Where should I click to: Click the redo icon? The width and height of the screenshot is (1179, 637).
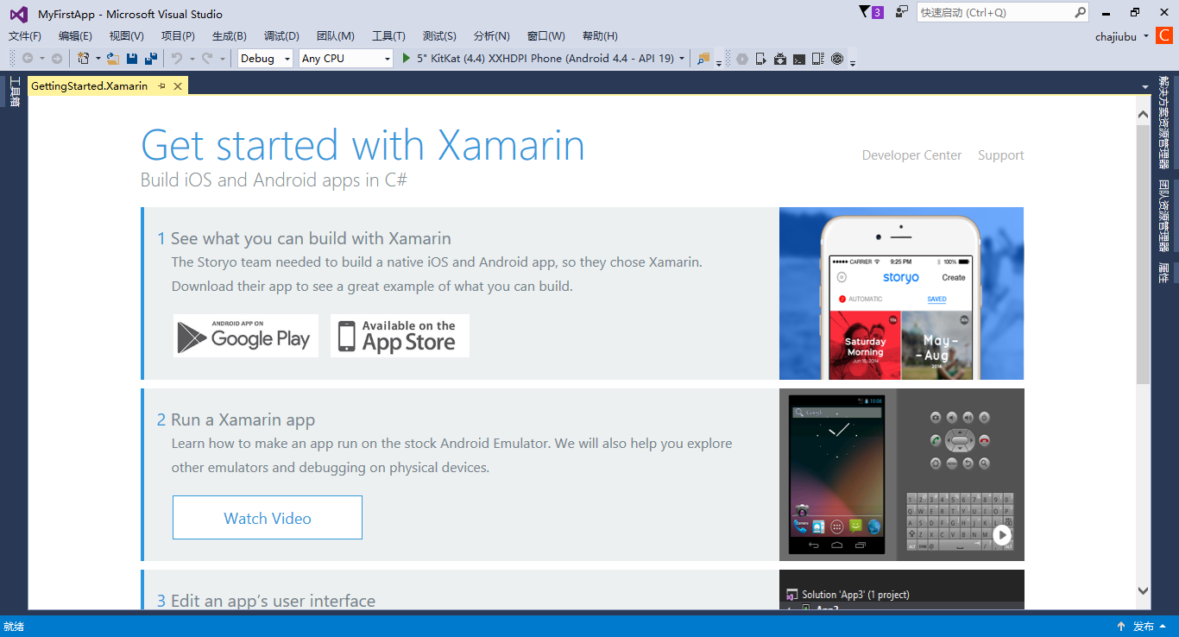coord(207,59)
